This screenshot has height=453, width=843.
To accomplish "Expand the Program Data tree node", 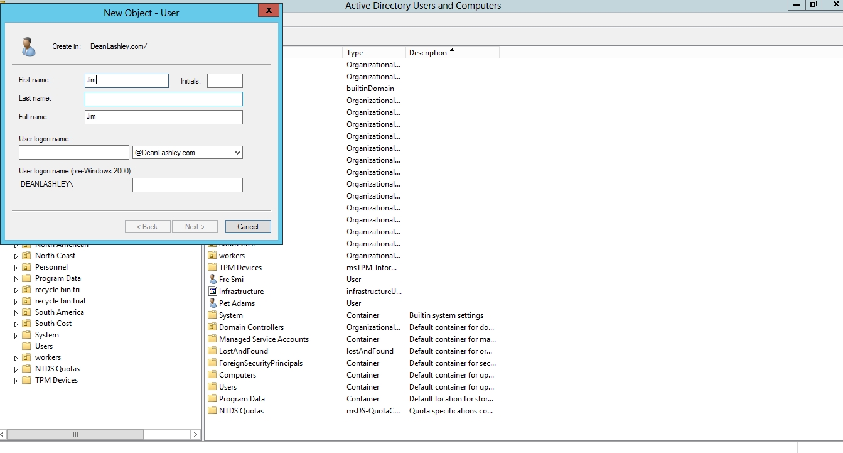I will click(16, 278).
